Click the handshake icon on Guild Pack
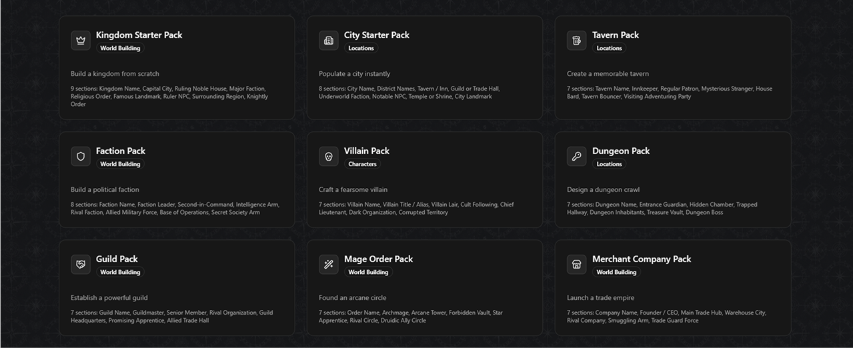This screenshot has width=853, height=348. point(81,264)
